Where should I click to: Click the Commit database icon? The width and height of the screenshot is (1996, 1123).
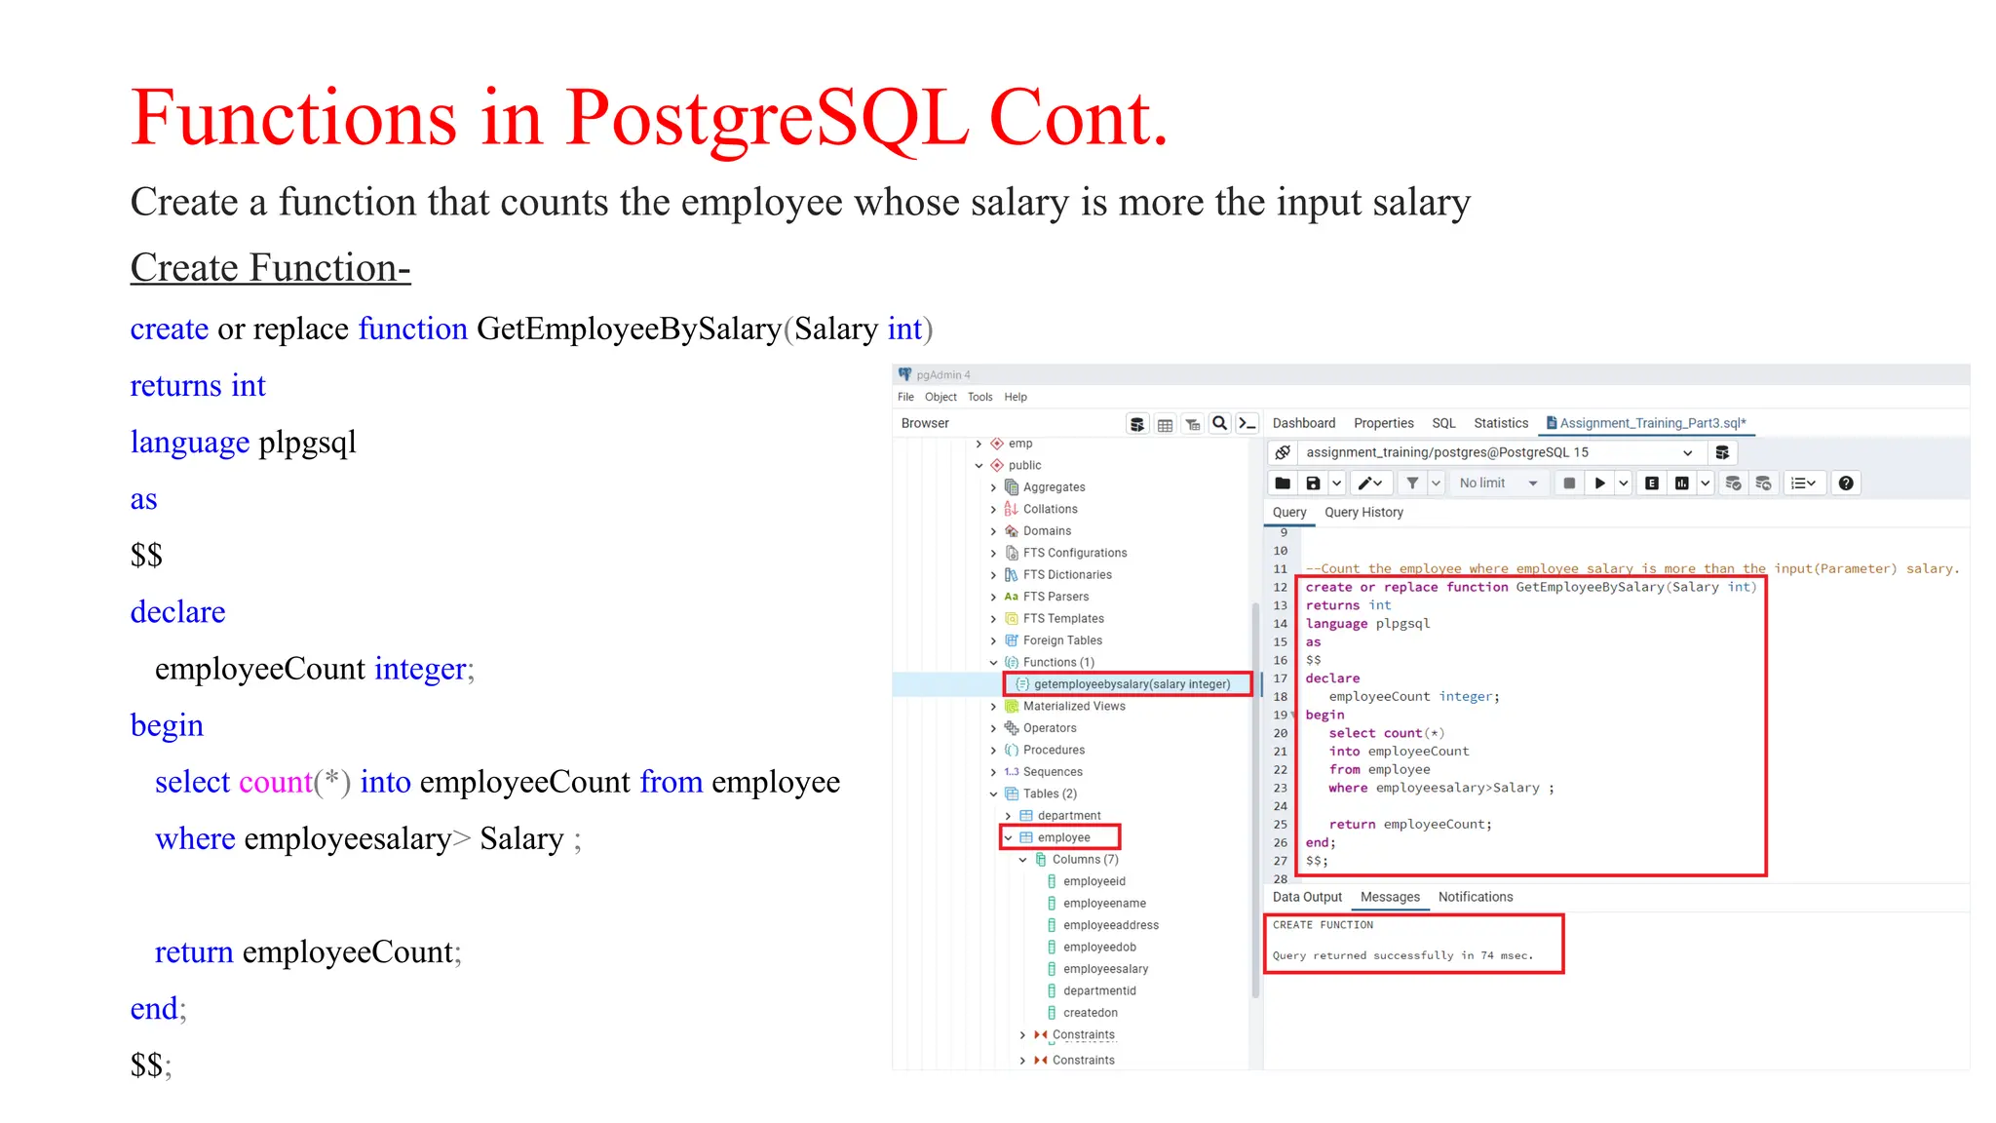point(1733,484)
